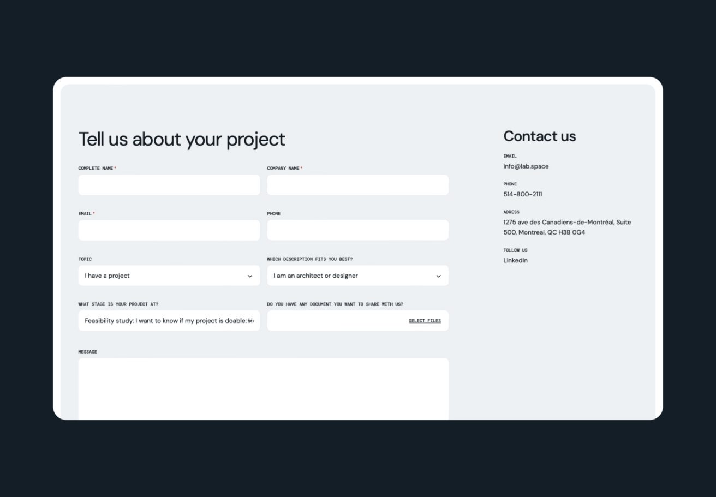Click the info@lab.space email address
This screenshot has width=716, height=497.
coord(526,166)
